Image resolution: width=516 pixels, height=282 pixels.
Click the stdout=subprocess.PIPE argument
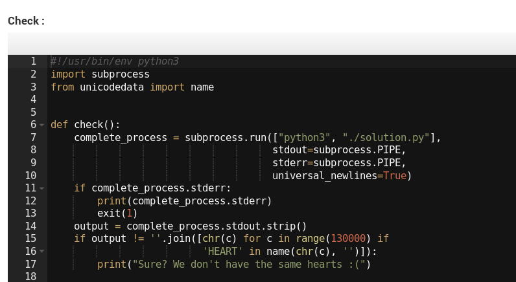tap(338, 150)
